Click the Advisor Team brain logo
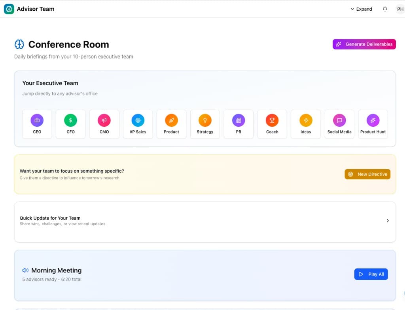This screenshot has height=310, width=405. [9, 9]
